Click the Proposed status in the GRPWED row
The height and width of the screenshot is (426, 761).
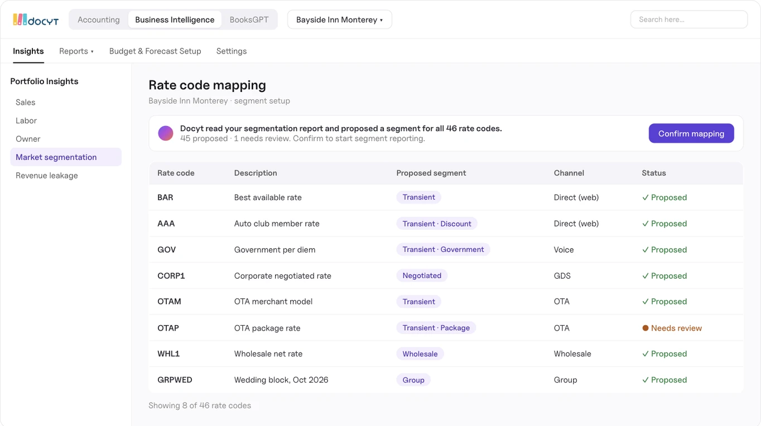664,380
